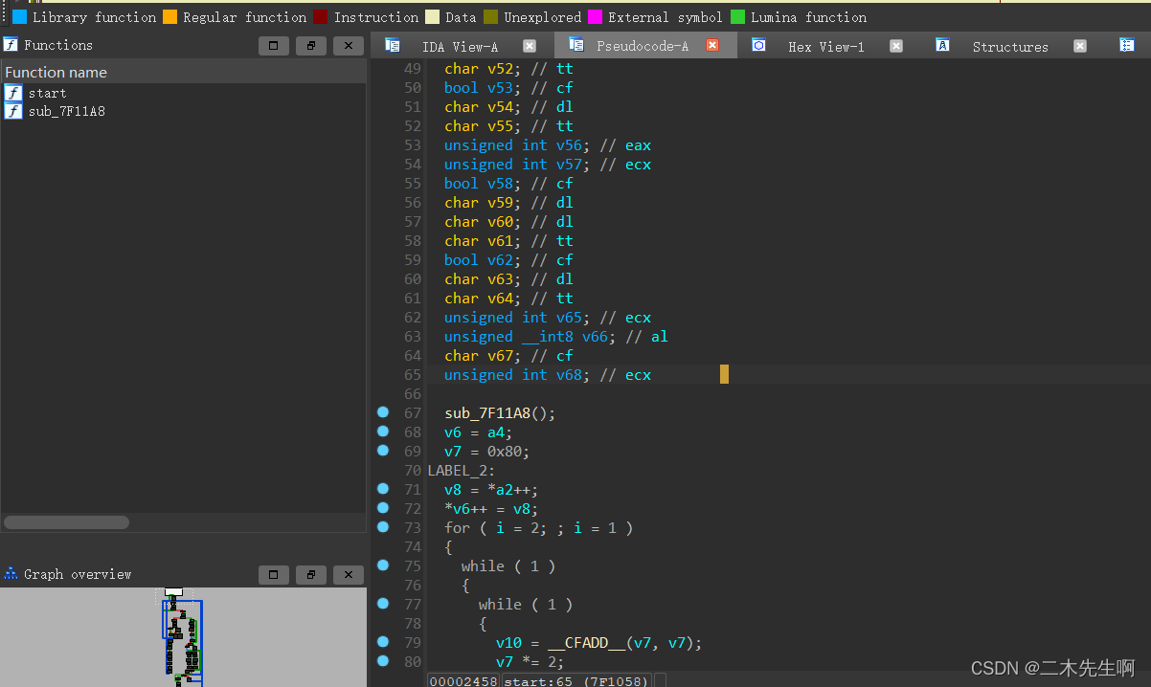Image resolution: width=1151 pixels, height=687 pixels.
Task: Click the f icon beside start function
Action: coord(11,92)
